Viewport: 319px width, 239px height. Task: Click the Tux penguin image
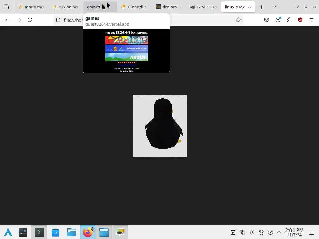(159, 126)
